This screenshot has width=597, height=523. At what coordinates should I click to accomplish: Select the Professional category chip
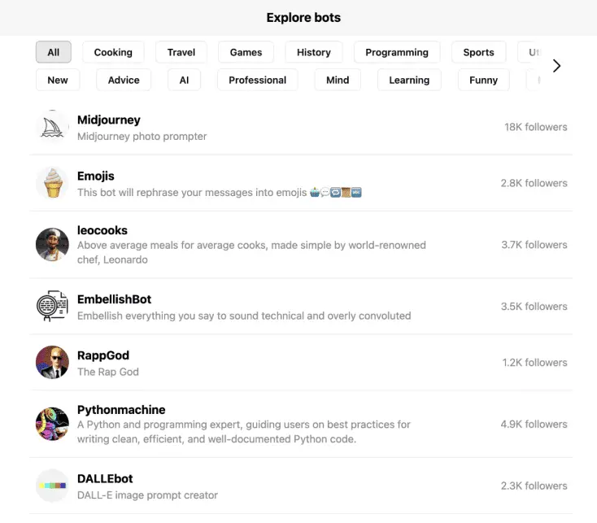[257, 80]
